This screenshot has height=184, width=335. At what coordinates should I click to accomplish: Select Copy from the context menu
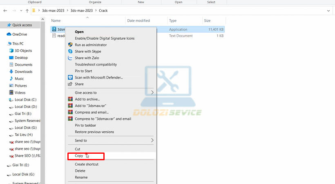[x=79, y=156]
